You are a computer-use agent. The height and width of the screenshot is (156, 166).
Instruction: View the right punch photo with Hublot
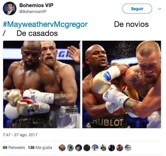pyautogui.click(x=122, y=84)
